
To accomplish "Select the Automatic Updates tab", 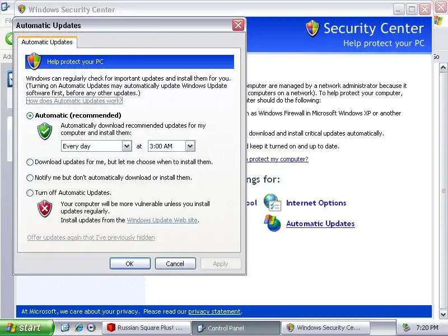I will click(47, 43).
